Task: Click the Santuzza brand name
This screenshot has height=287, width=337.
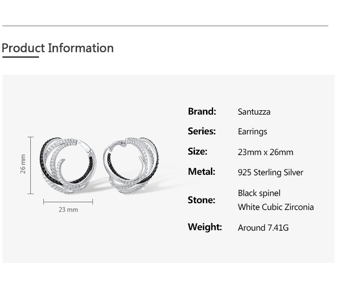Action: (x=254, y=112)
